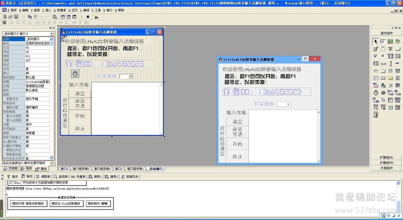Save the project with the floppy icon
The width and height of the screenshot is (403, 220).
16,17
